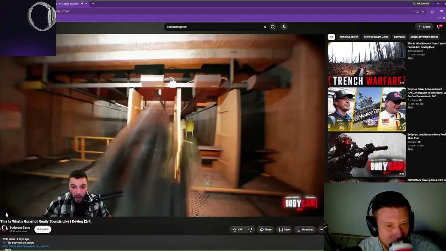Open more actions three-dot menu
Image resolution: width=446 pixels, height=251 pixels.
click(321, 229)
